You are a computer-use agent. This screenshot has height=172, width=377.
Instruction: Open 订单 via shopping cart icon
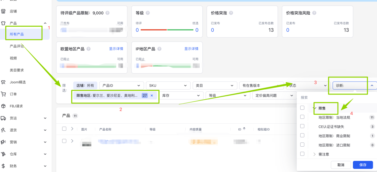pos(3,94)
